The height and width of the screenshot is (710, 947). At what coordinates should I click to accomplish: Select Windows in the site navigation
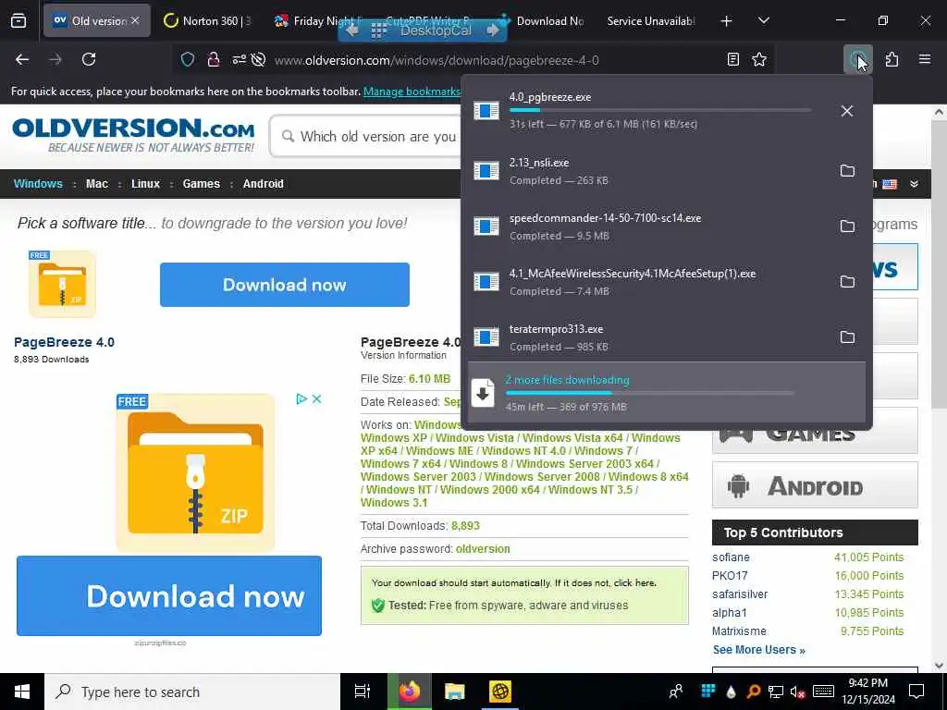click(x=38, y=184)
